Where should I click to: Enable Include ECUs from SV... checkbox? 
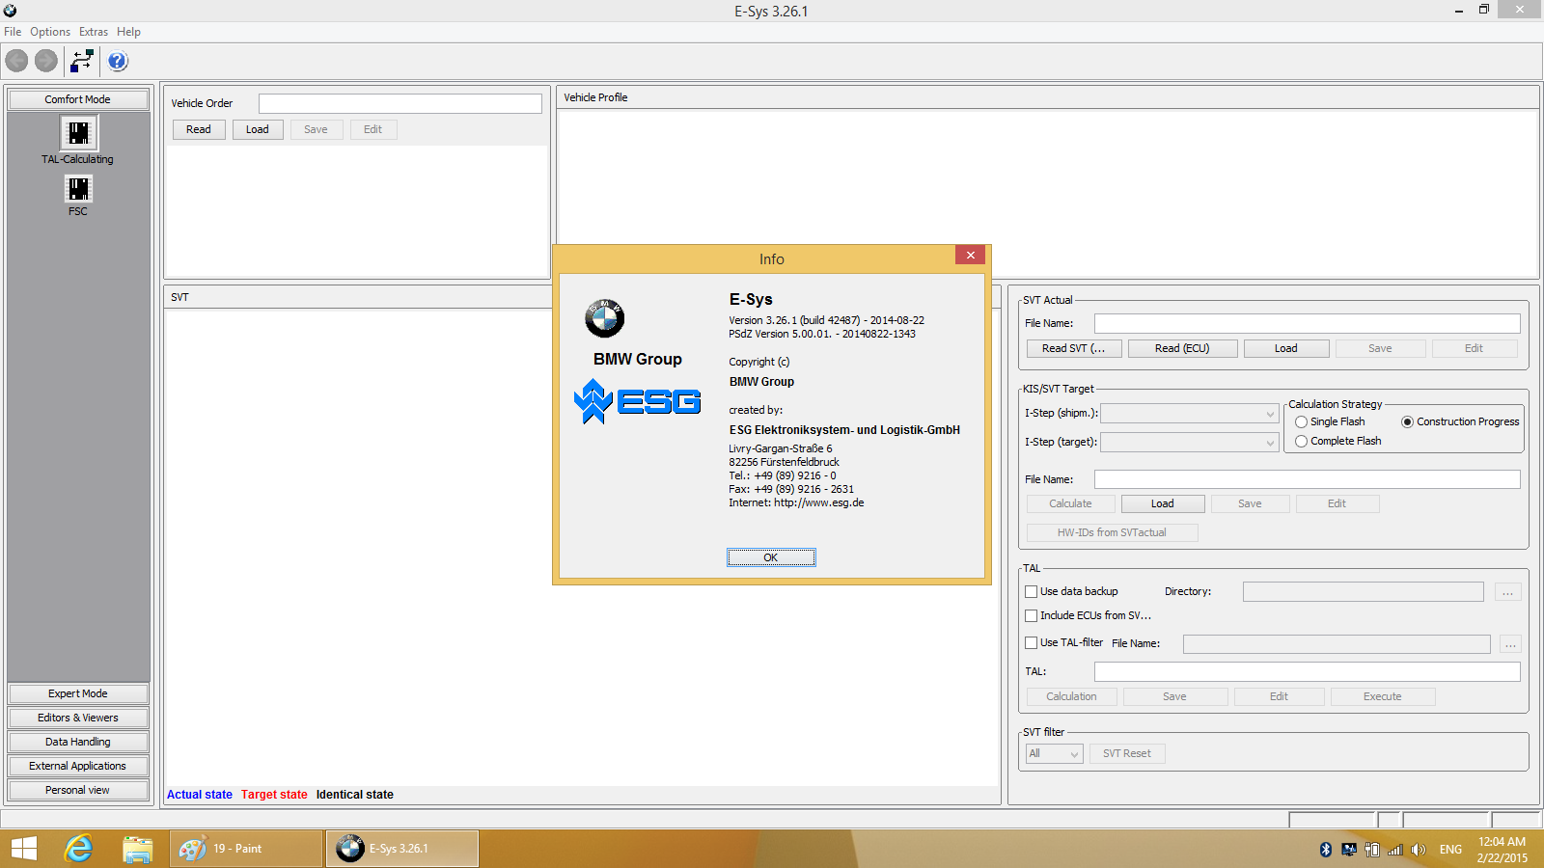click(1032, 615)
